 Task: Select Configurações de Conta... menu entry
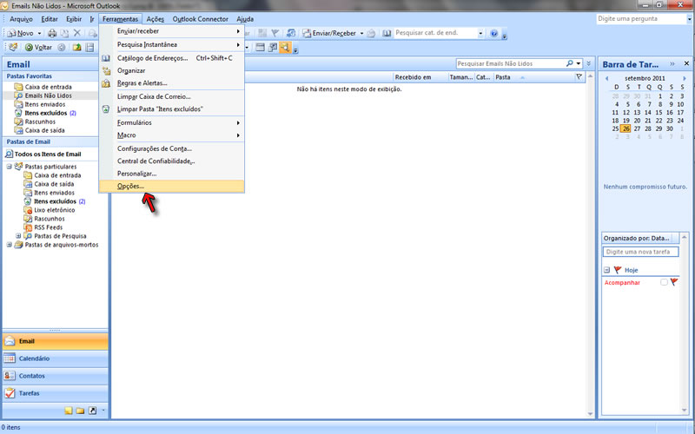coord(171,148)
